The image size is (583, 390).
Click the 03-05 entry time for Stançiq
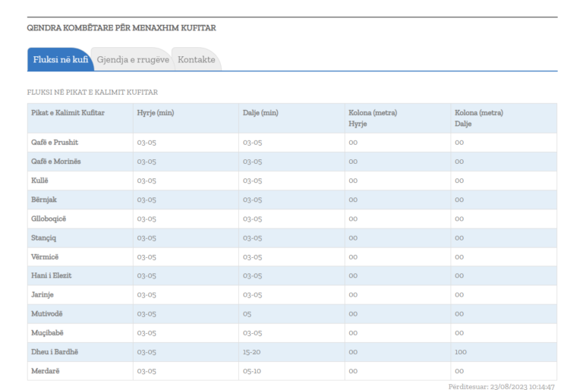click(x=147, y=238)
